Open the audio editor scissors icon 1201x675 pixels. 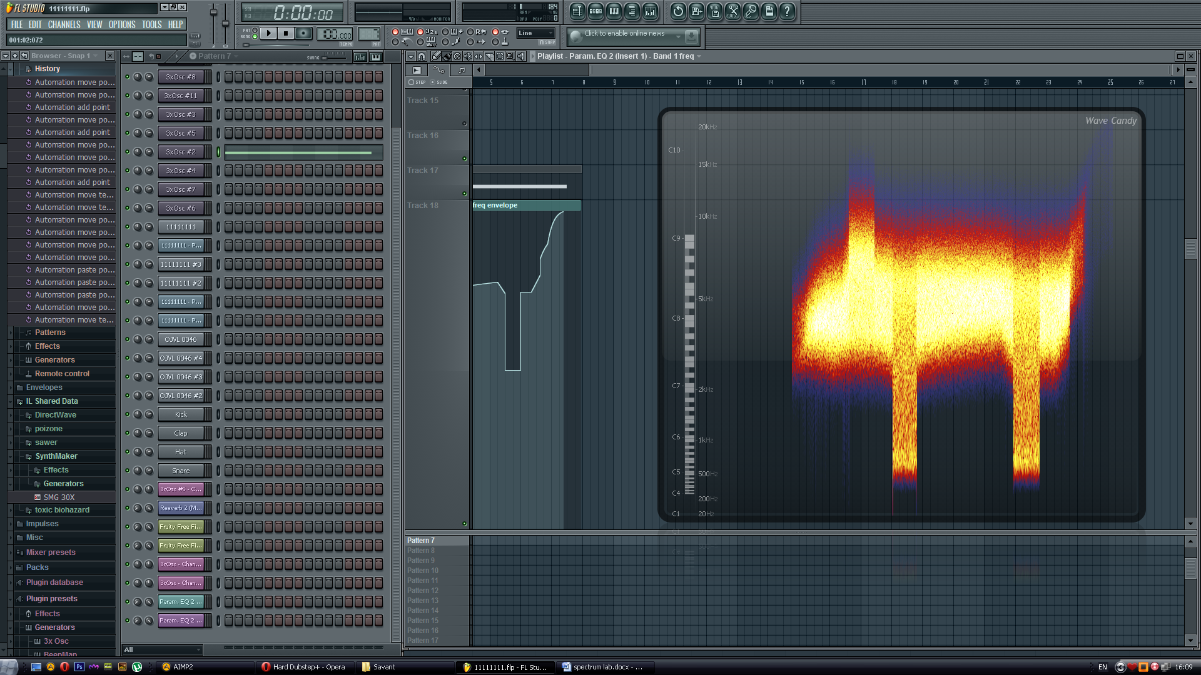pyautogui.click(x=732, y=11)
